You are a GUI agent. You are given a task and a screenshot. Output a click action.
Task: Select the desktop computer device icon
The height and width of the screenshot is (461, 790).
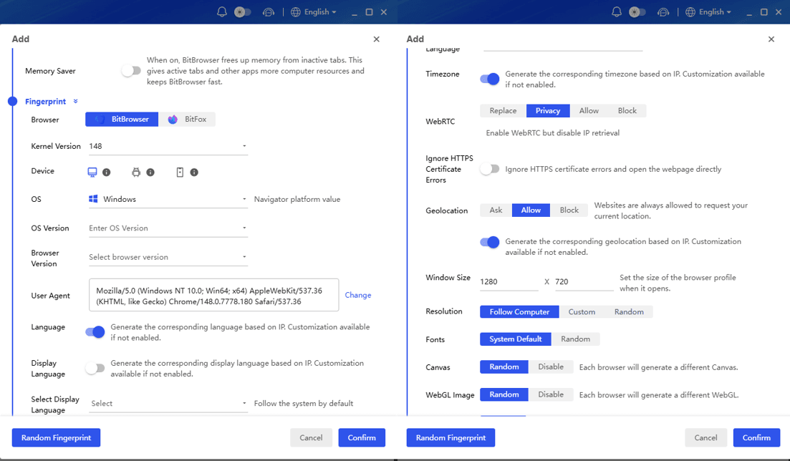92,173
